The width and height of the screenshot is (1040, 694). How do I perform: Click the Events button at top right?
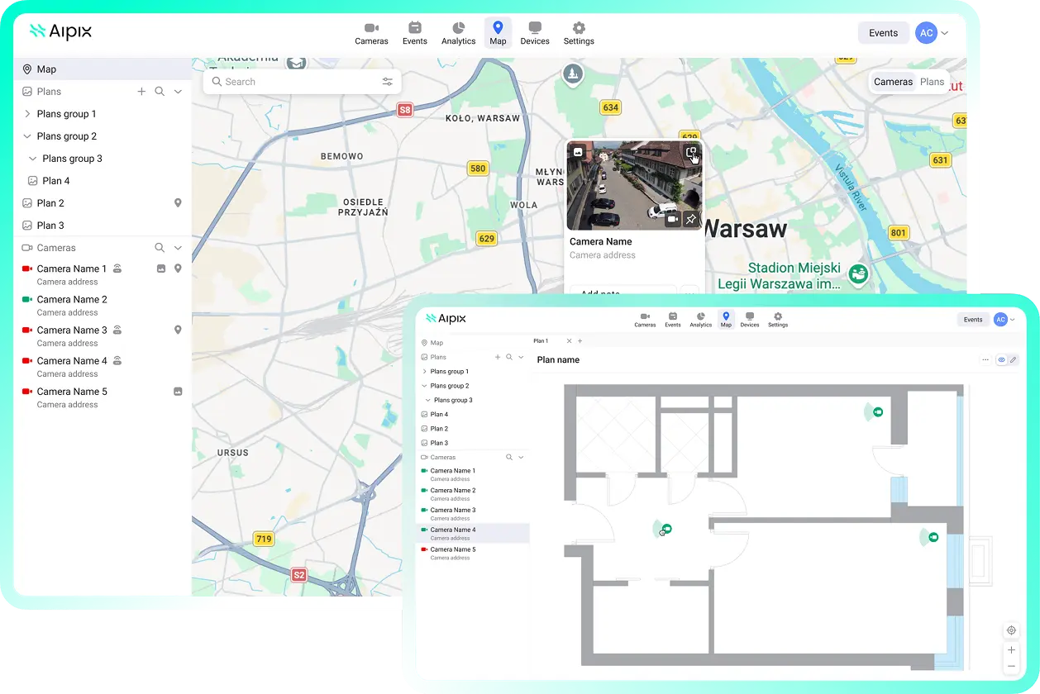pyautogui.click(x=883, y=32)
